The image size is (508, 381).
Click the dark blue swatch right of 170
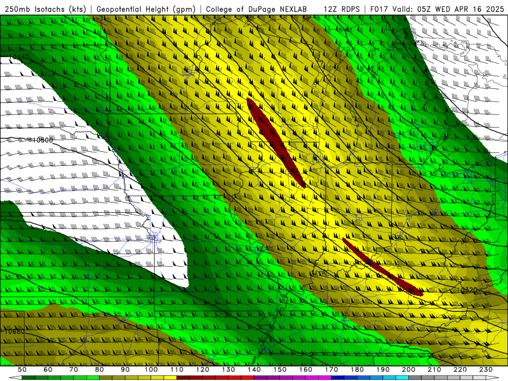click(x=338, y=378)
